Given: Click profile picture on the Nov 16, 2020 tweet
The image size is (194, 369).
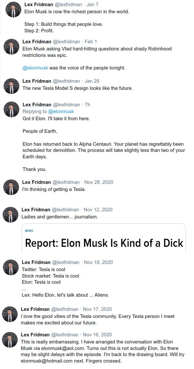Looking at the screenshot, I should 10,340.
